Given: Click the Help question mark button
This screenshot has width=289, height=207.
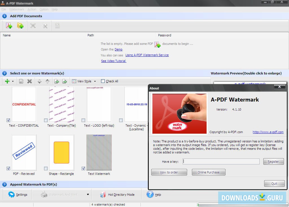Looking at the screenshot, I should 154,195.
